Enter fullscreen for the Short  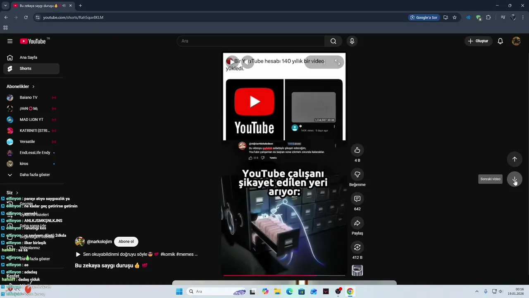[x=337, y=62]
